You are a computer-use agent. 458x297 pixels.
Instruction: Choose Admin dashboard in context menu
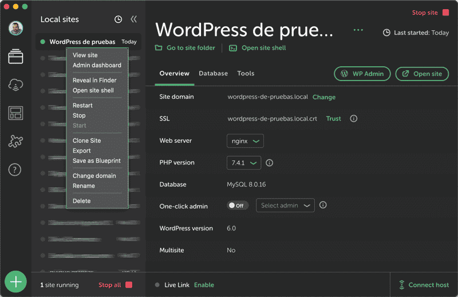[97, 65]
